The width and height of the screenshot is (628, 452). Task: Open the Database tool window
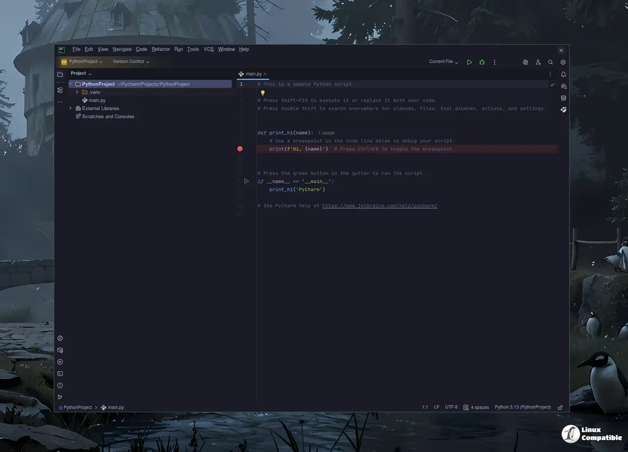(x=563, y=98)
